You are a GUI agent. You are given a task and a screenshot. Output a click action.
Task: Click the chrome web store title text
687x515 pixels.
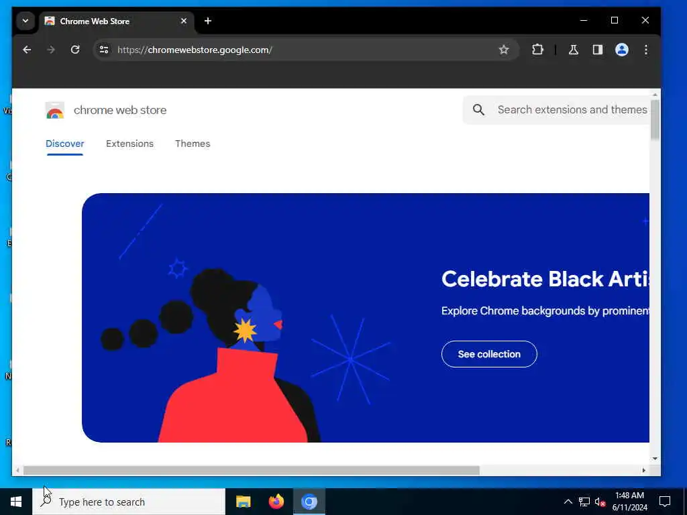point(120,110)
